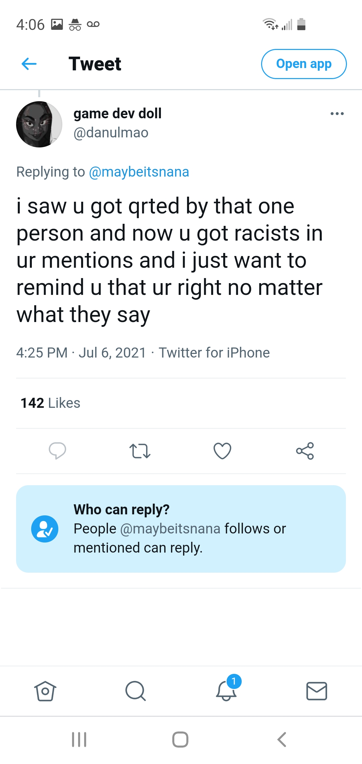The image size is (362, 764).
Task: Tap the back arrow in header
Action: [29, 64]
